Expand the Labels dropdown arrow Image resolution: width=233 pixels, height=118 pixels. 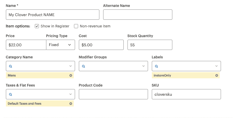pyautogui.click(x=216, y=66)
